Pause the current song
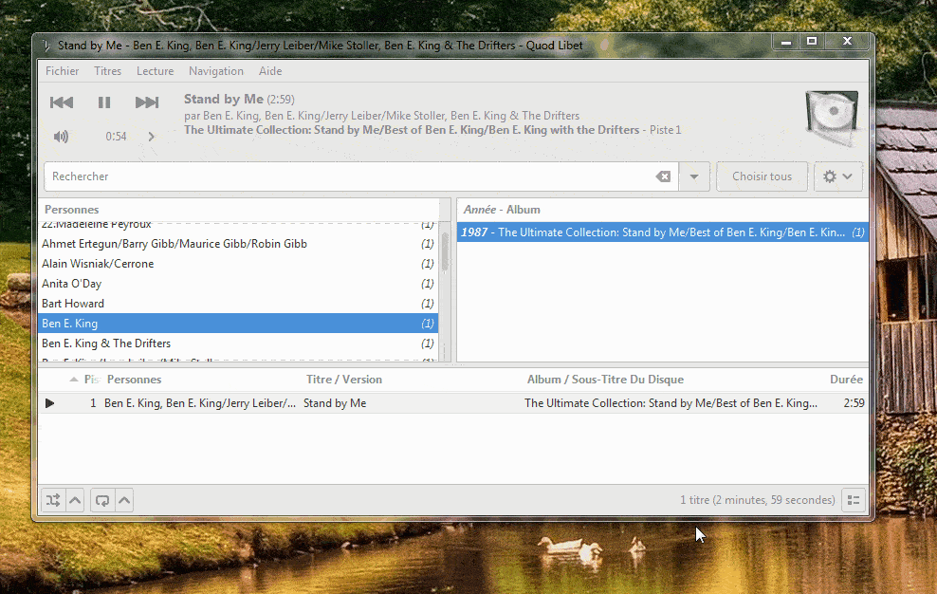The width and height of the screenshot is (937, 594). coord(104,102)
